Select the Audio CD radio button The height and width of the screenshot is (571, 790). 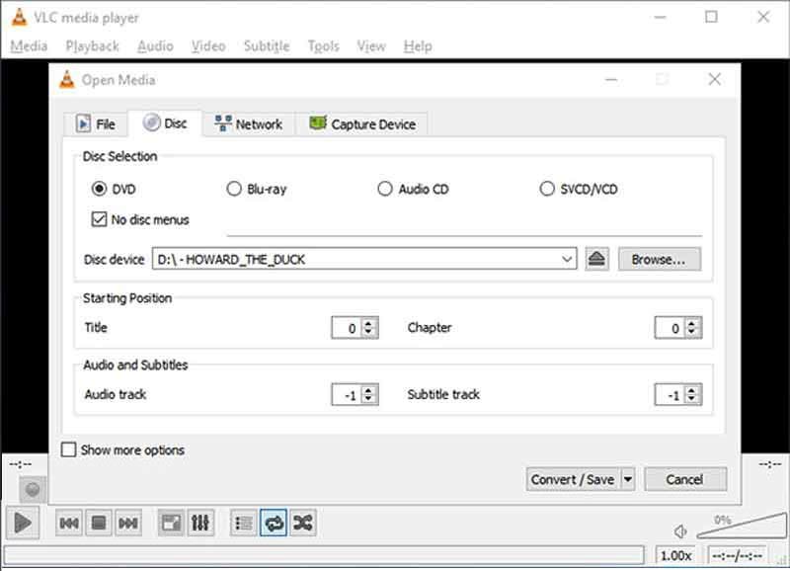tap(385, 189)
